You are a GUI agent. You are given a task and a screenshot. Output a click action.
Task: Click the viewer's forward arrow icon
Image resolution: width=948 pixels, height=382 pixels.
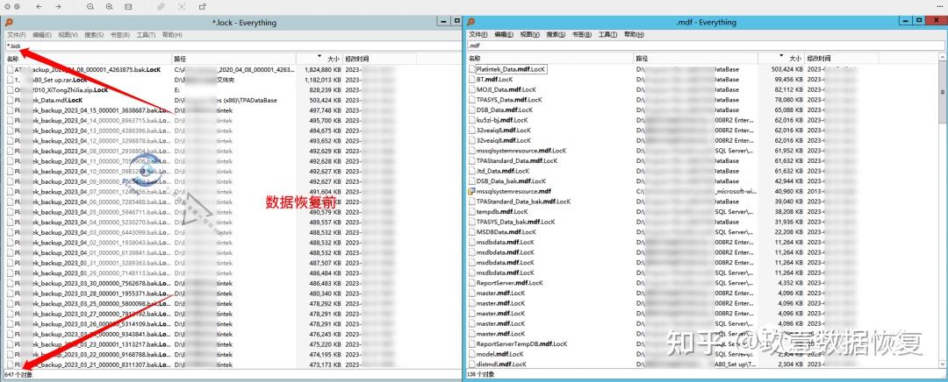(58, 7)
